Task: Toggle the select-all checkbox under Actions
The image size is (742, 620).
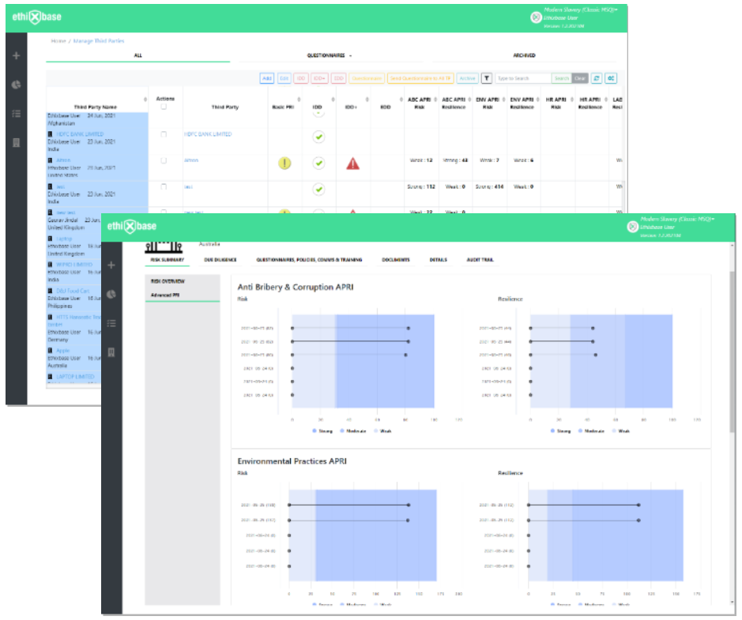Action: (164, 107)
